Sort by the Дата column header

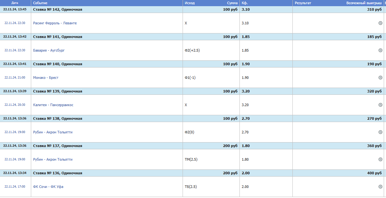pyautogui.click(x=15, y=3)
